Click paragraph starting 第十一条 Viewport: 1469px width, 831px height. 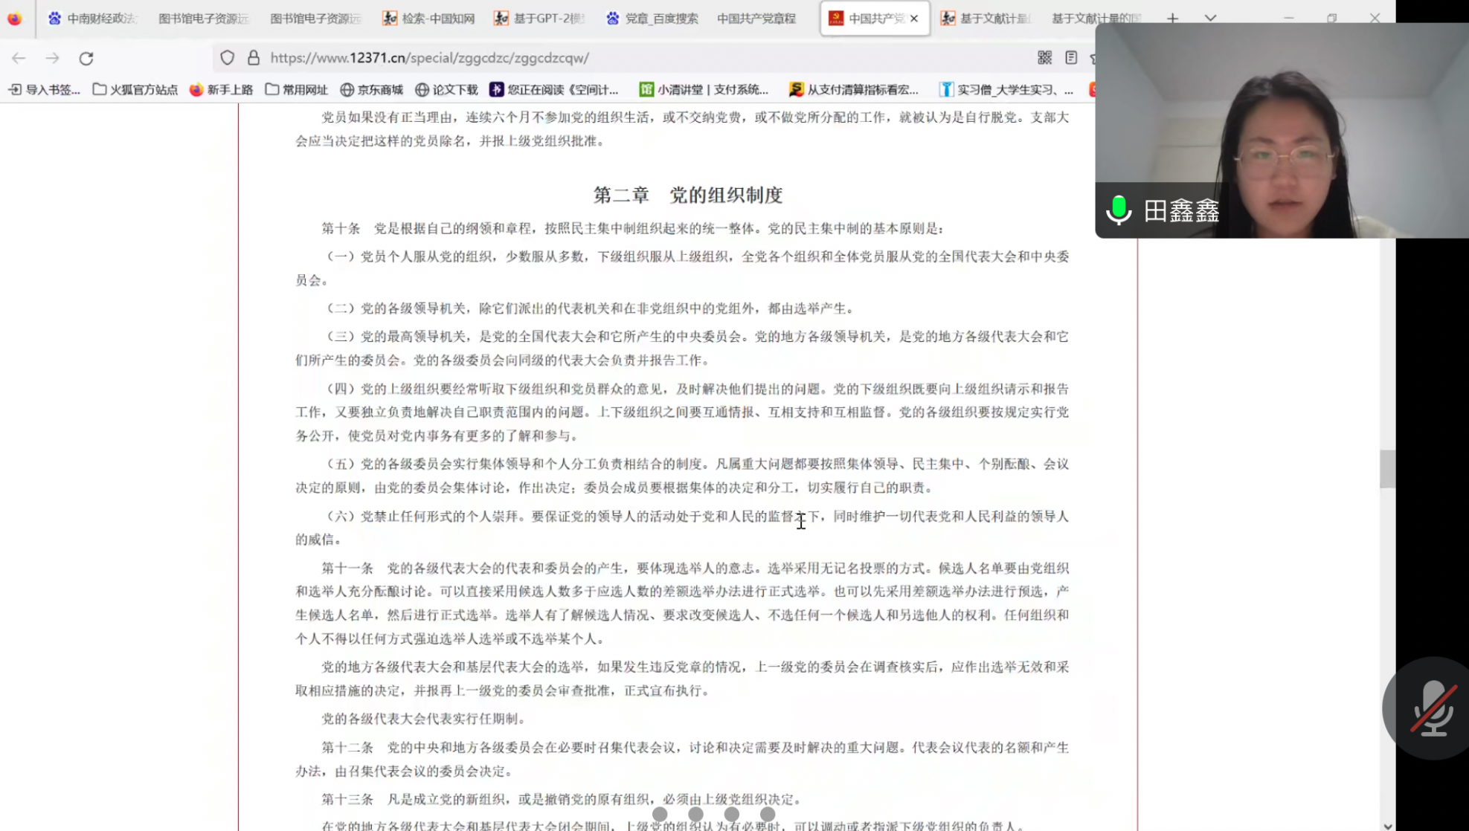point(682,603)
